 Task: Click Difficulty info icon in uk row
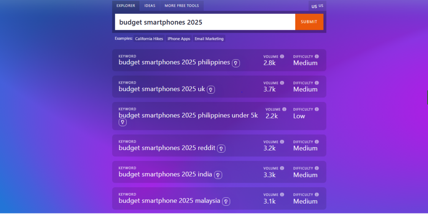317,83
